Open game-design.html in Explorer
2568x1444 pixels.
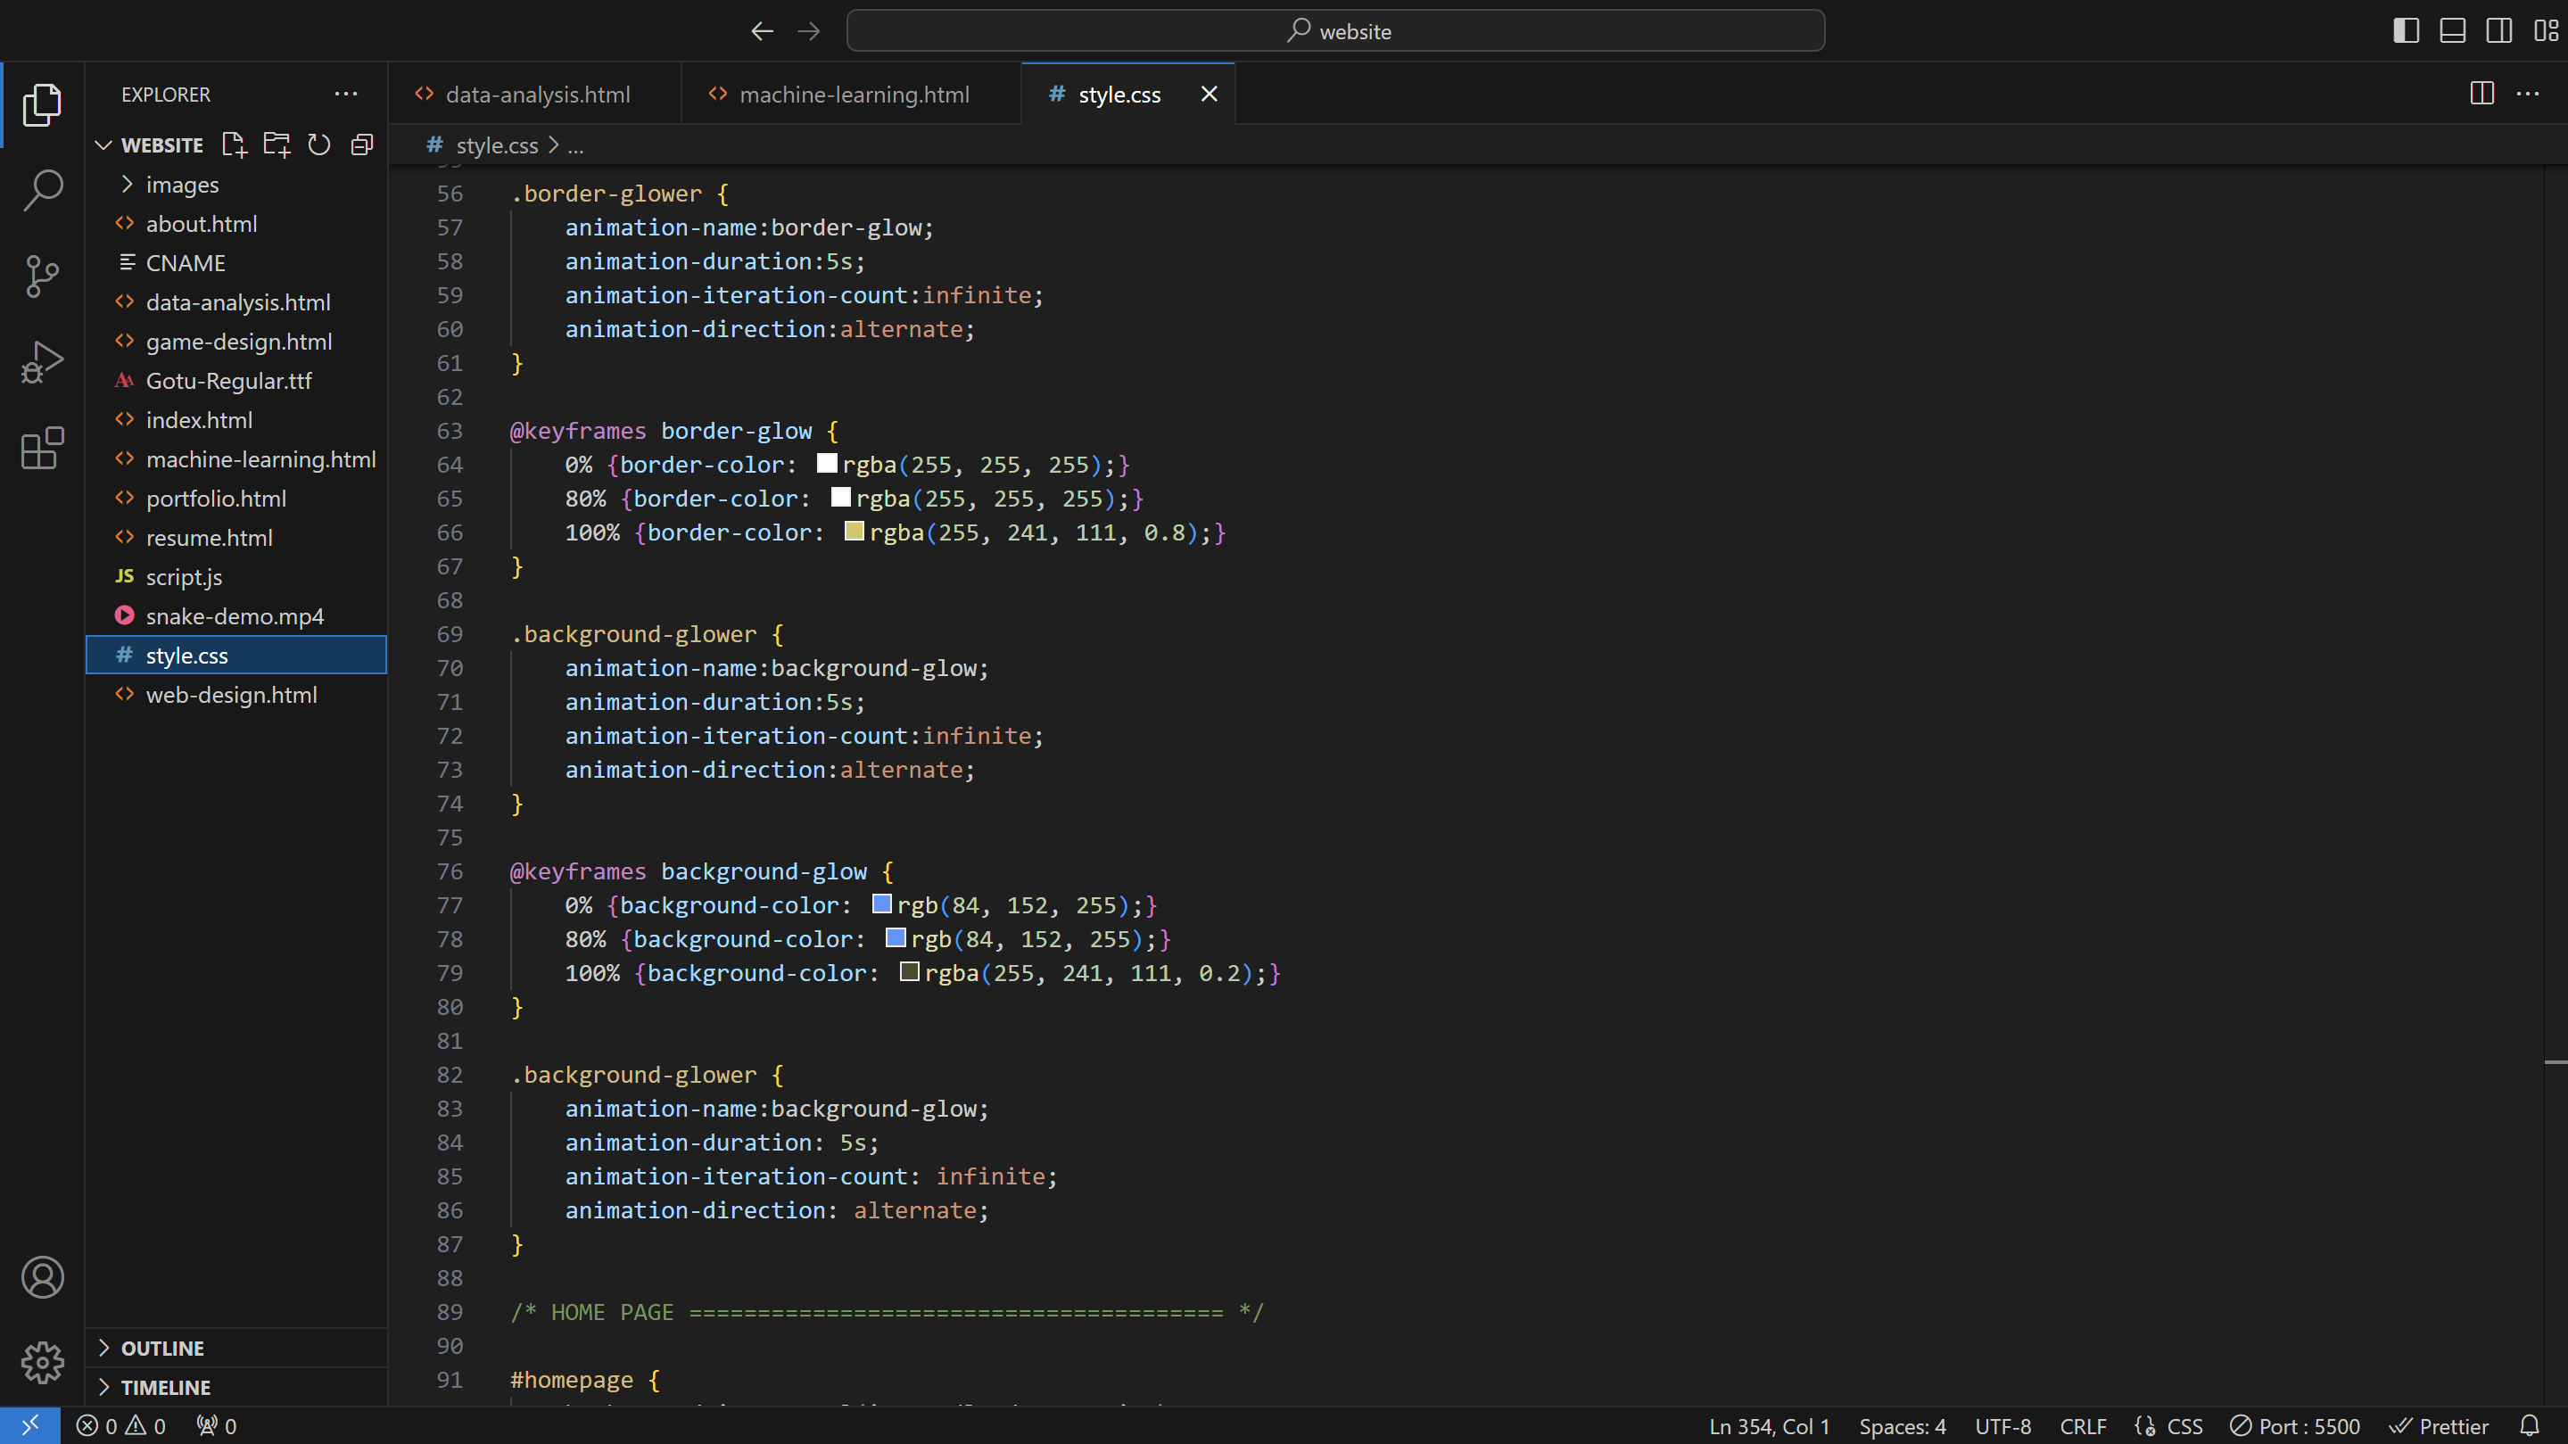pyautogui.click(x=236, y=342)
